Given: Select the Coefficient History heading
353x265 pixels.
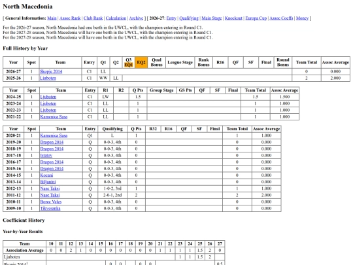Looking at the screenshot, I should click(x=24, y=220).
